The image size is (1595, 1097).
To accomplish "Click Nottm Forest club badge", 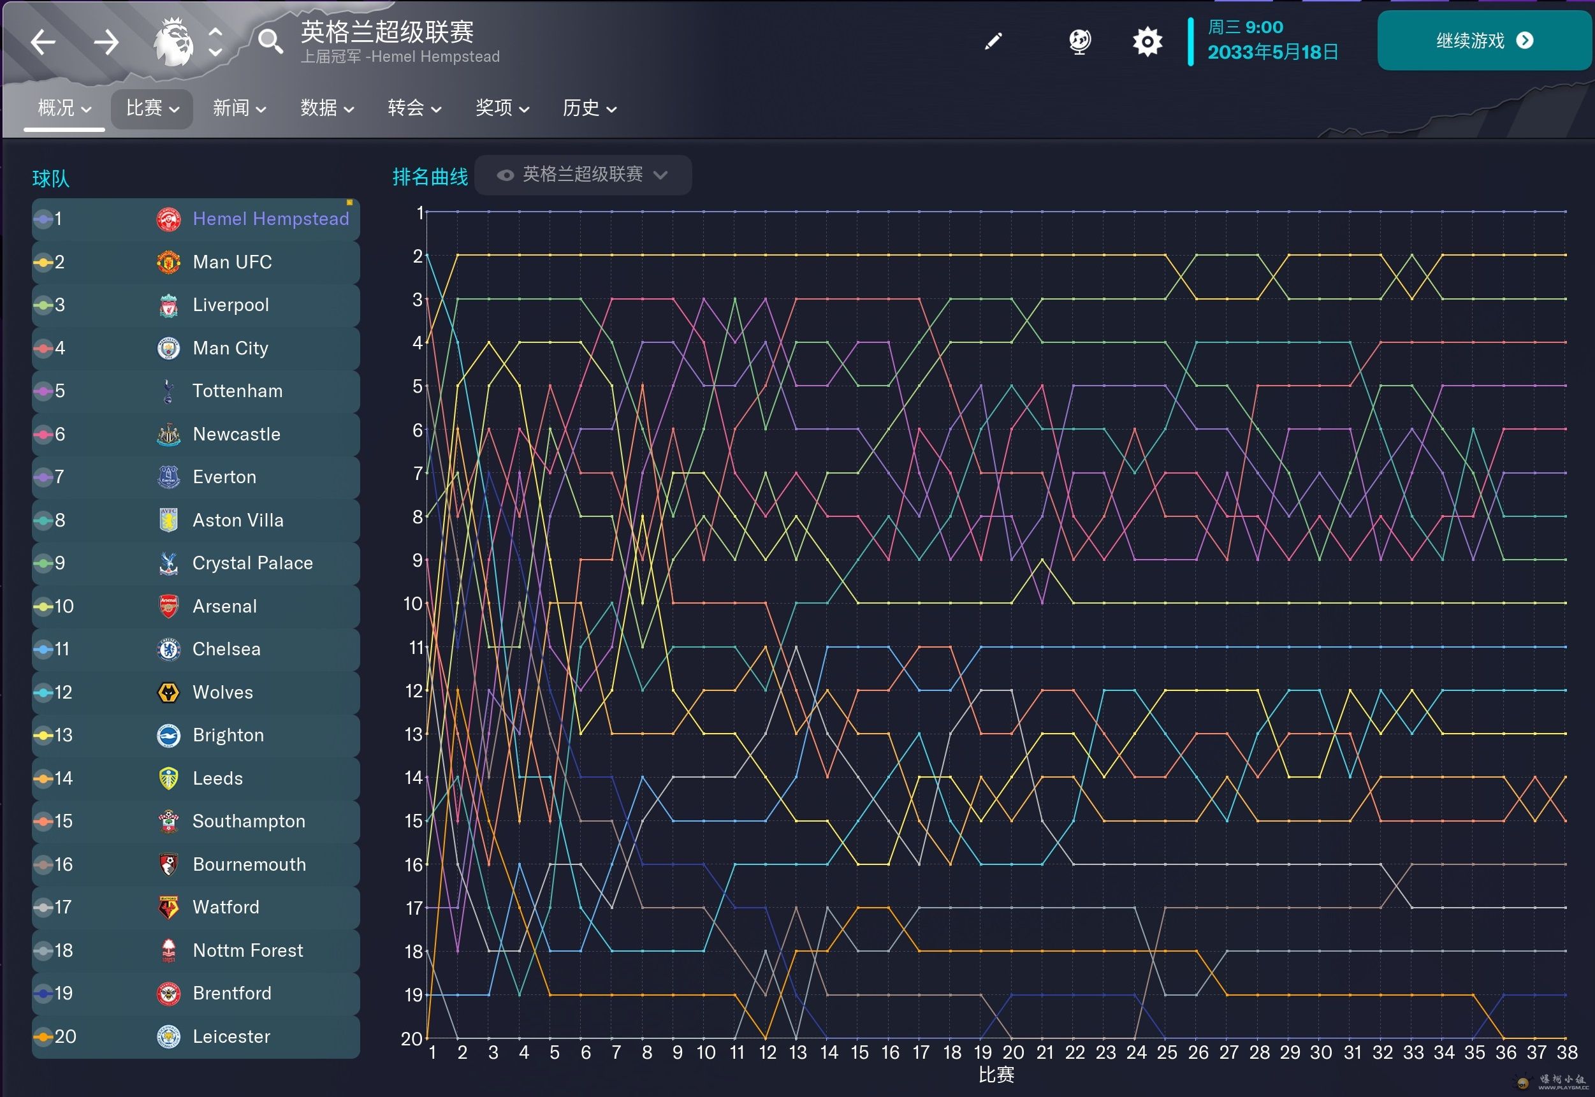I will point(168,950).
